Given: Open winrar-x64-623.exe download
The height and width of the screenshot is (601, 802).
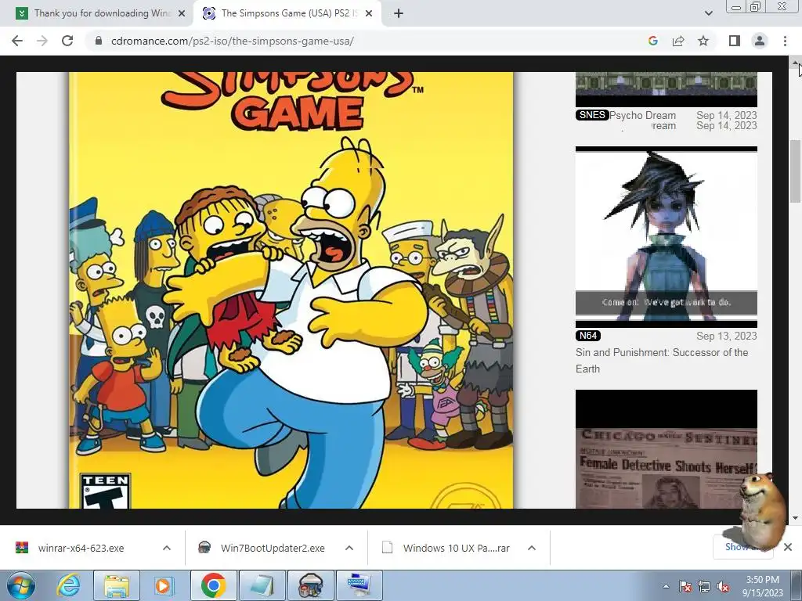Looking at the screenshot, I should click(81, 548).
